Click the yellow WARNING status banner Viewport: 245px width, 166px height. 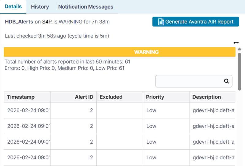120,52
